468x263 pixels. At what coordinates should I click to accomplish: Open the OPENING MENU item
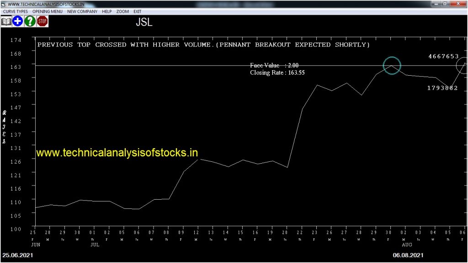coord(48,11)
